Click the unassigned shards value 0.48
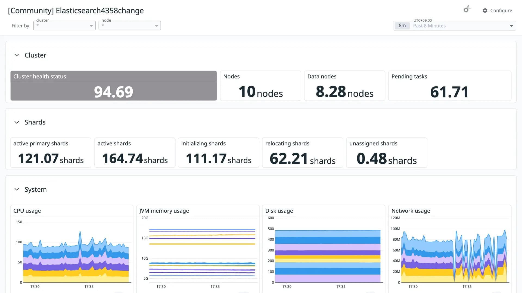 point(372,158)
